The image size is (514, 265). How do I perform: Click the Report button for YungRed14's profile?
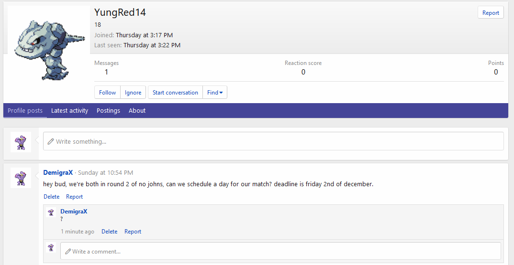click(491, 13)
